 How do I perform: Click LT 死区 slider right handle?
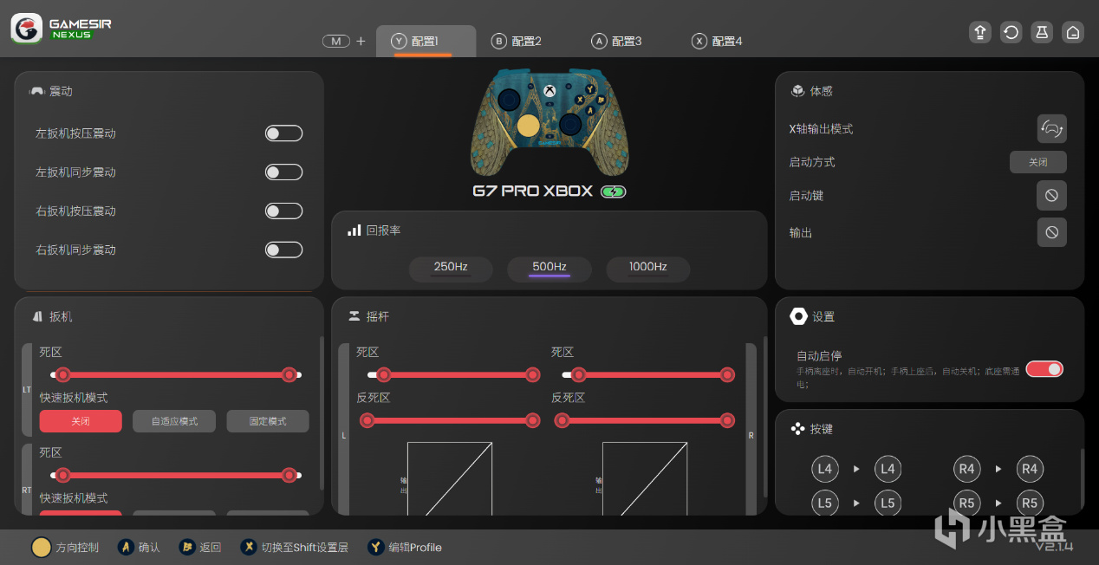(x=289, y=375)
